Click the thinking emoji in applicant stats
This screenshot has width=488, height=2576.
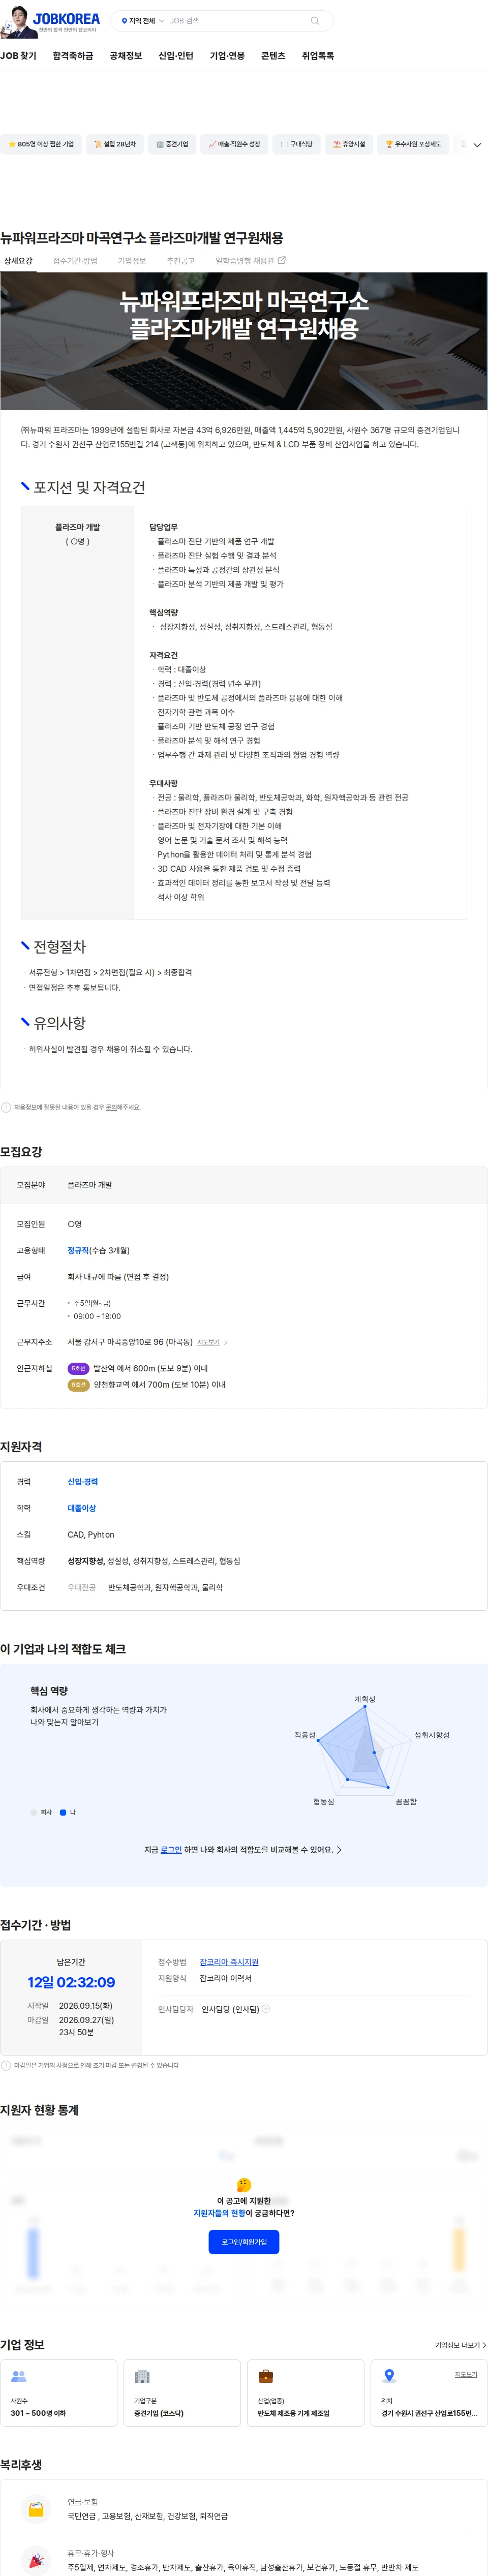(x=244, y=2185)
